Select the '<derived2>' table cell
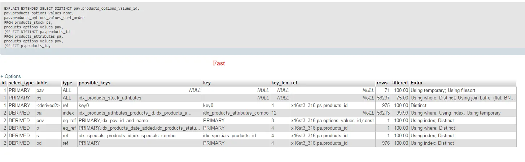The width and height of the screenshot is (525, 162). pos(48,105)
